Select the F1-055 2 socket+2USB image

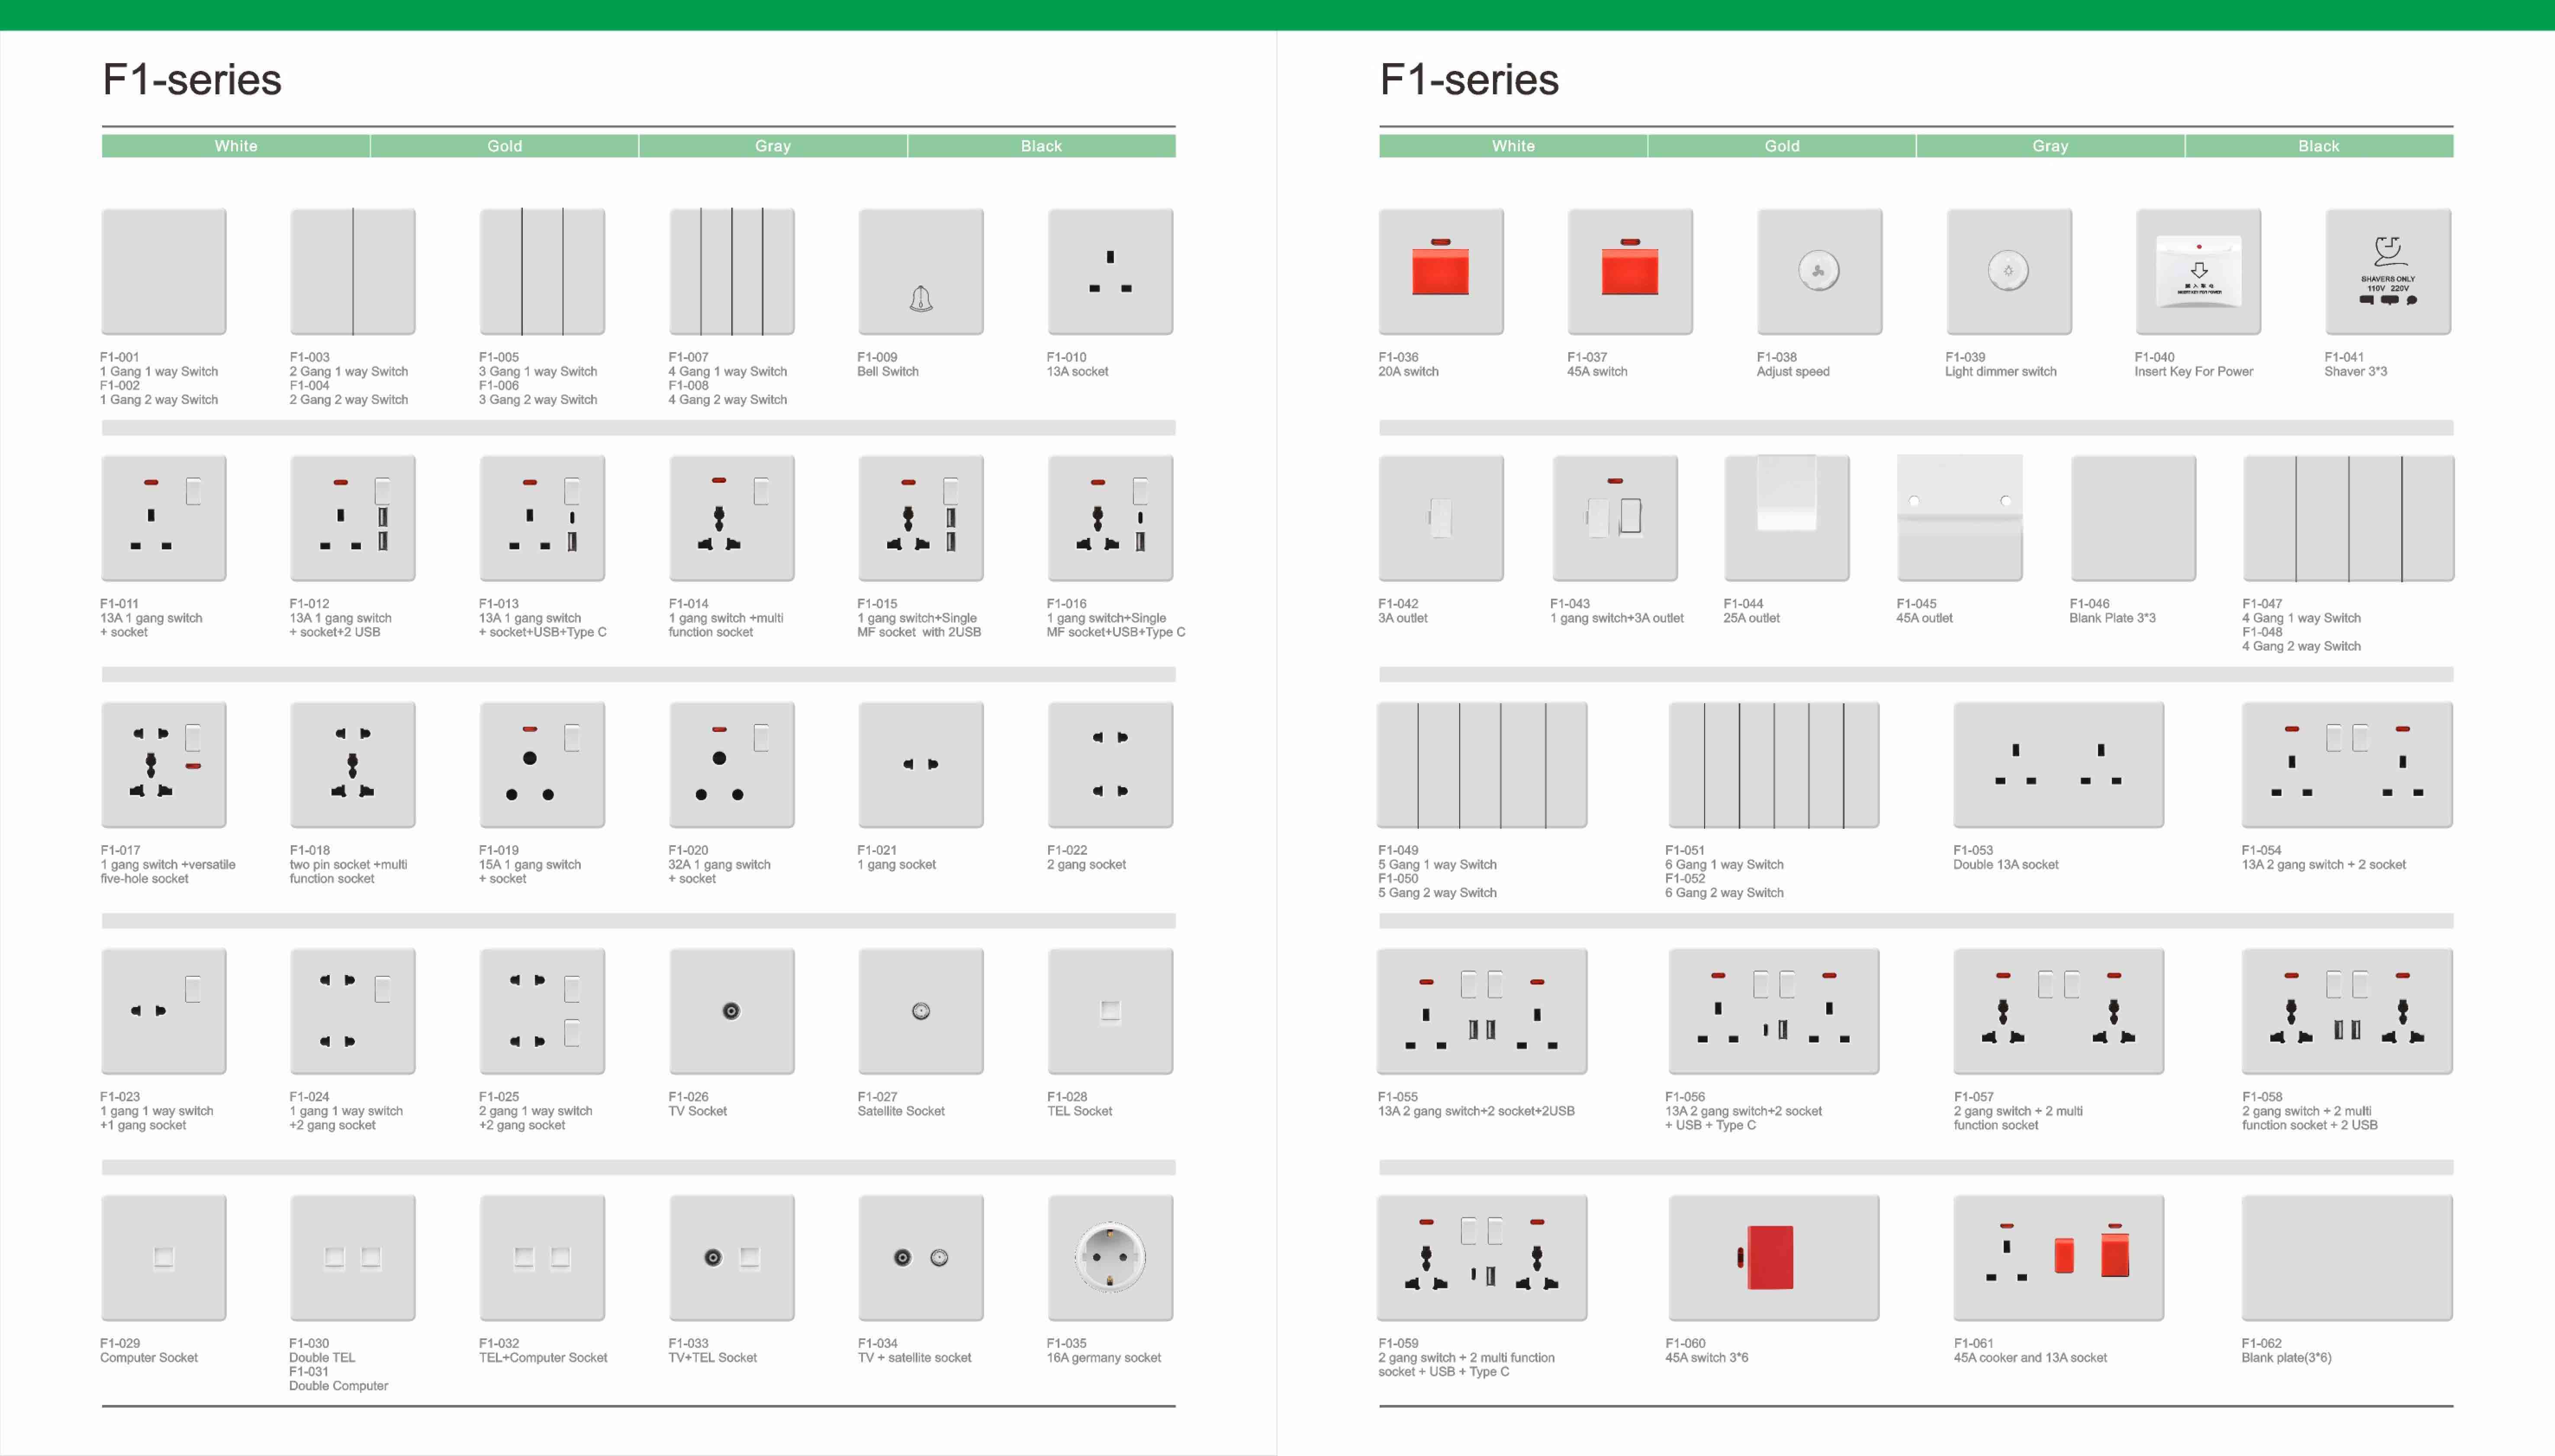click(1482, 1011)
